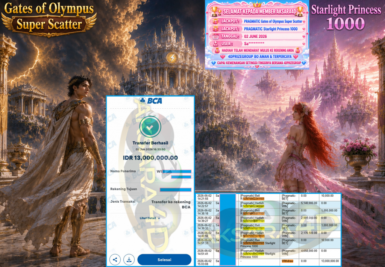This screenshot has height=267, width=385.
Task: Click the 'Rekening Tujuan' label
Action: coord(123,189)
